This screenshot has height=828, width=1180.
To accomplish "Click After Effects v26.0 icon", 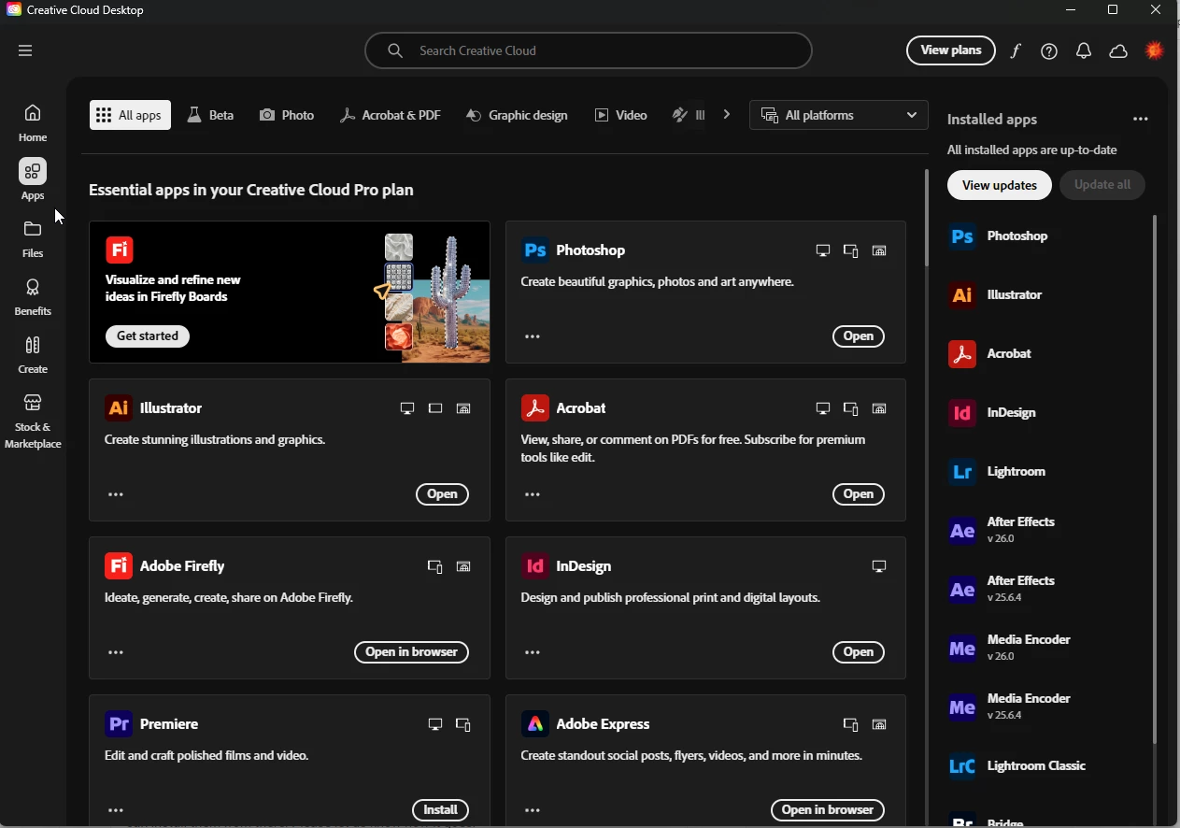I will 962,531.
